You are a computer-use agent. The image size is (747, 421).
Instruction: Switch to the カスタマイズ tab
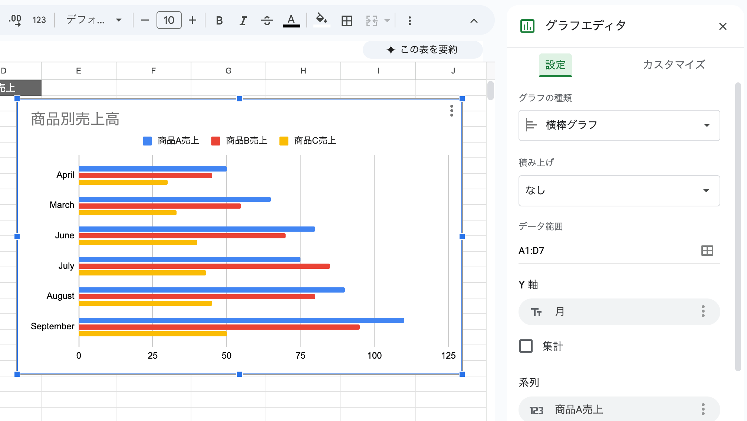(674, 65)
